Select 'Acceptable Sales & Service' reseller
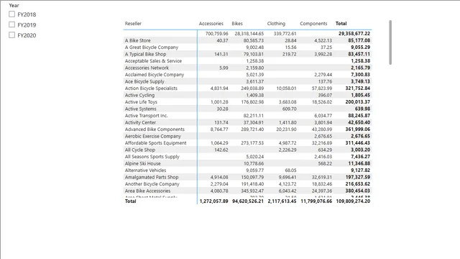Image resolution: width=460 pixels, height=259 pixels. pyautogui.click(x=153, y=60)
